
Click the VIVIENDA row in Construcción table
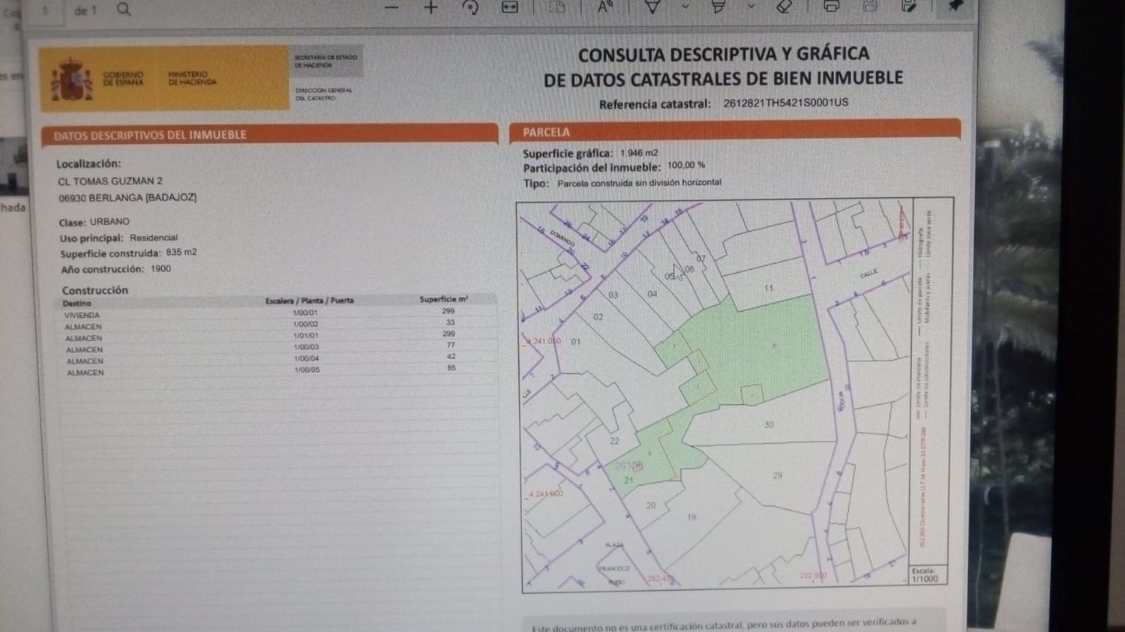tap(277, 313)
